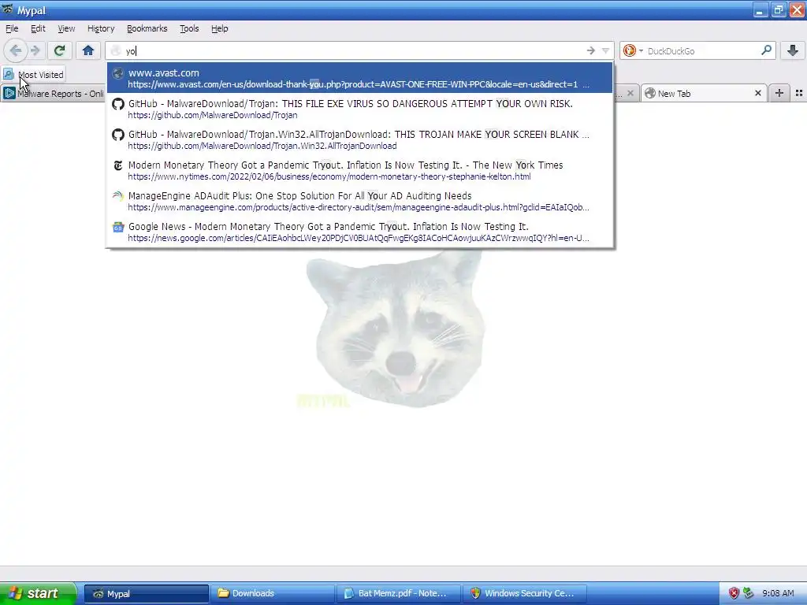Show all tabs grid button
Screen dimensions: 807x605
[799, 93]
